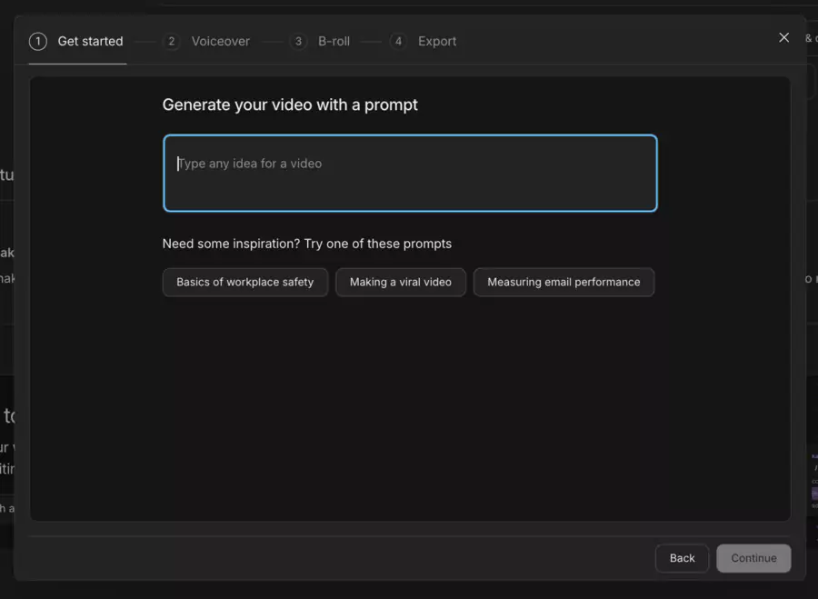Navigate to the Export step
Image resolution: width=818 pixels, height=599 pixels.
pos(437,41)
